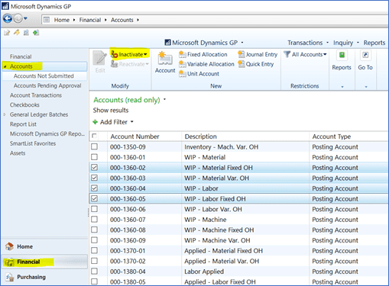Click the Variable Allocation icon
This screenshot has width=389, height=286.
pos(183,64)
